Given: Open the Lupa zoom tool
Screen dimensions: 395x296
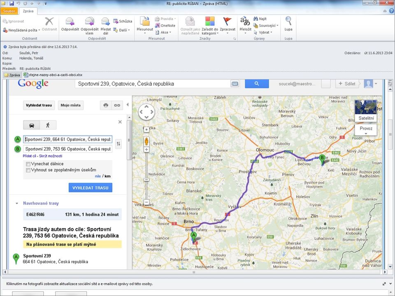Looking at the screenshot, I should [288, 24].
